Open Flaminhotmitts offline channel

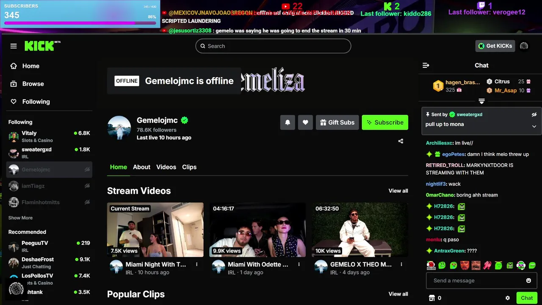49,202
